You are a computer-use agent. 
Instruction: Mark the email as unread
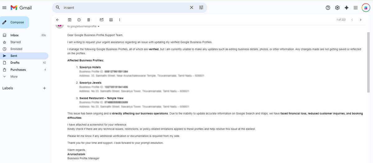(x=102, y=20)
